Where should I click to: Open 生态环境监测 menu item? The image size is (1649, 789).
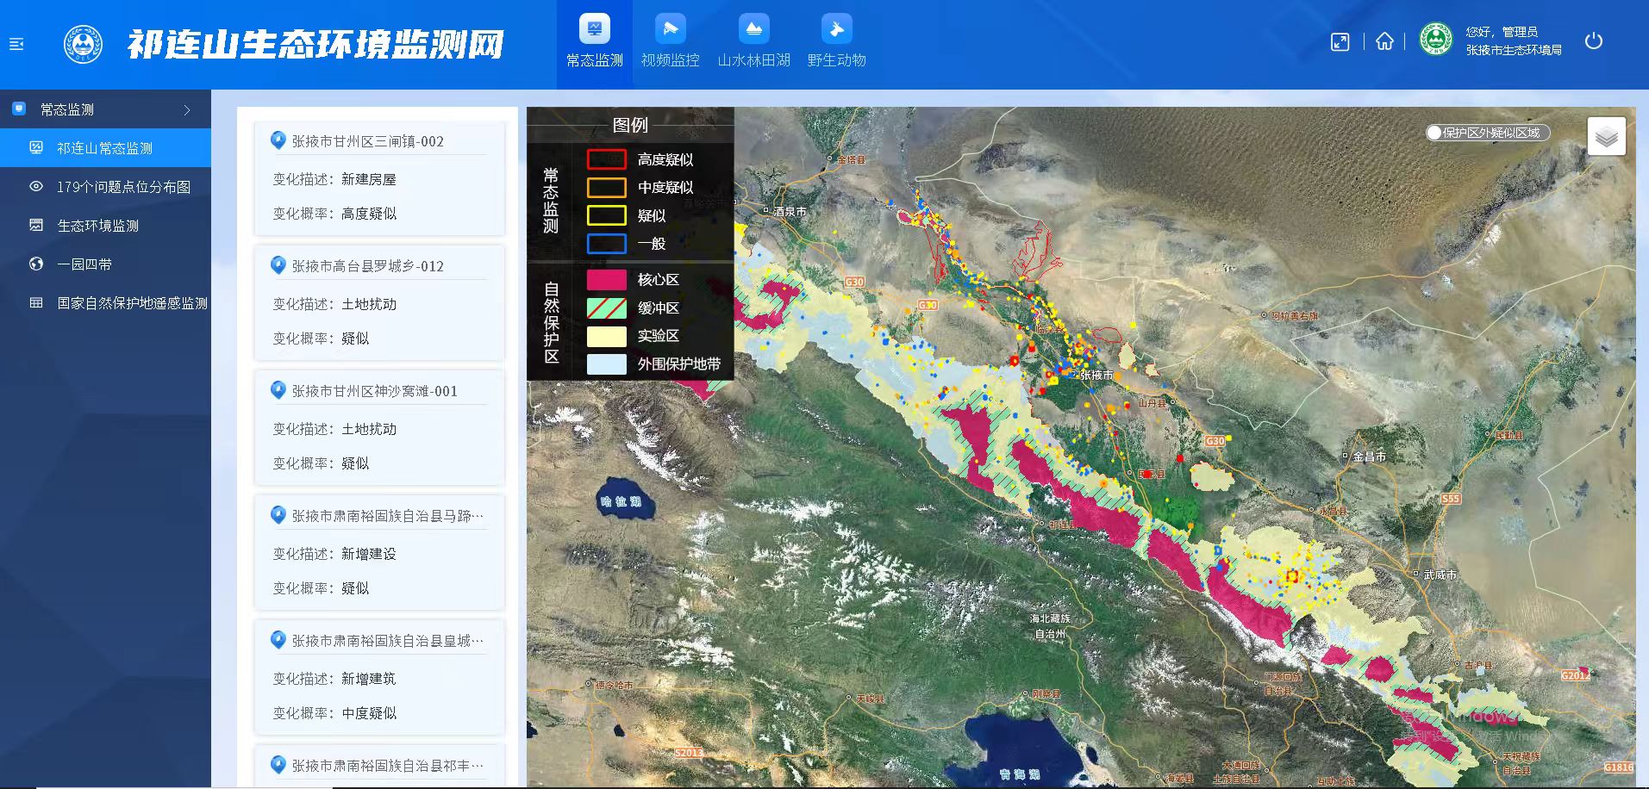pyautogui.click(x=105, y=226)
